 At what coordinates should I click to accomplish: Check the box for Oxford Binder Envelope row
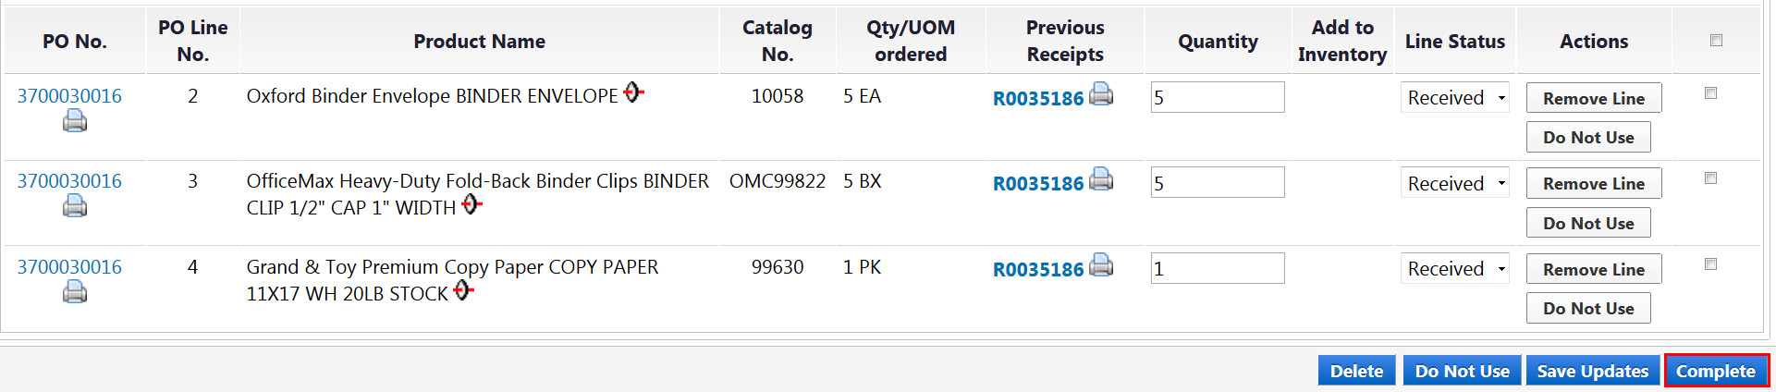coord(1710,93)
